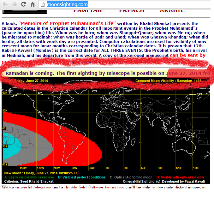Click the "double field-flattener binoculars" link
Screen dimensions: 214x202
94,187
